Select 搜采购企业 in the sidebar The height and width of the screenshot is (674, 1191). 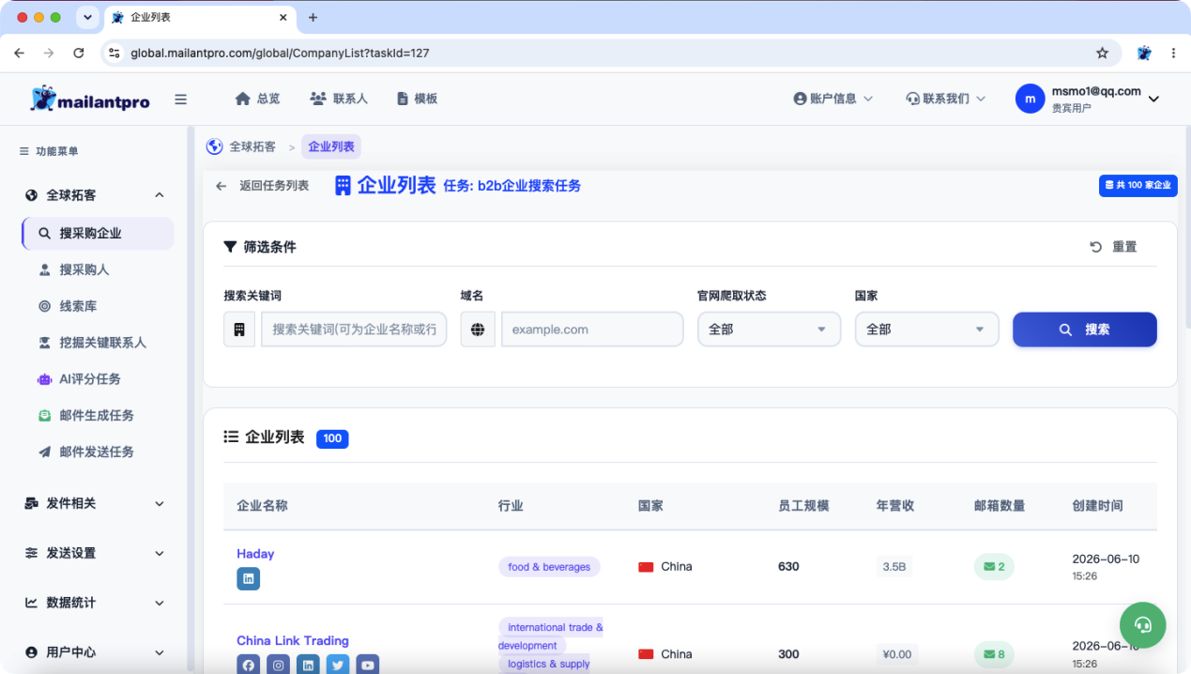pos(98,234)
